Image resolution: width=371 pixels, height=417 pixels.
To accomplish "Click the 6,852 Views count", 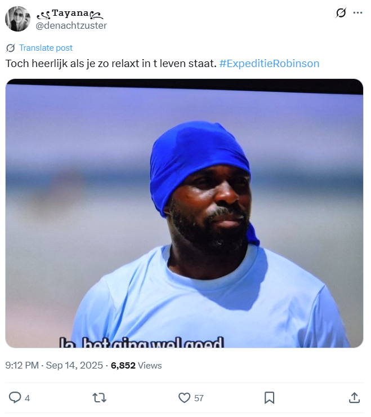I will pos(136,365).
